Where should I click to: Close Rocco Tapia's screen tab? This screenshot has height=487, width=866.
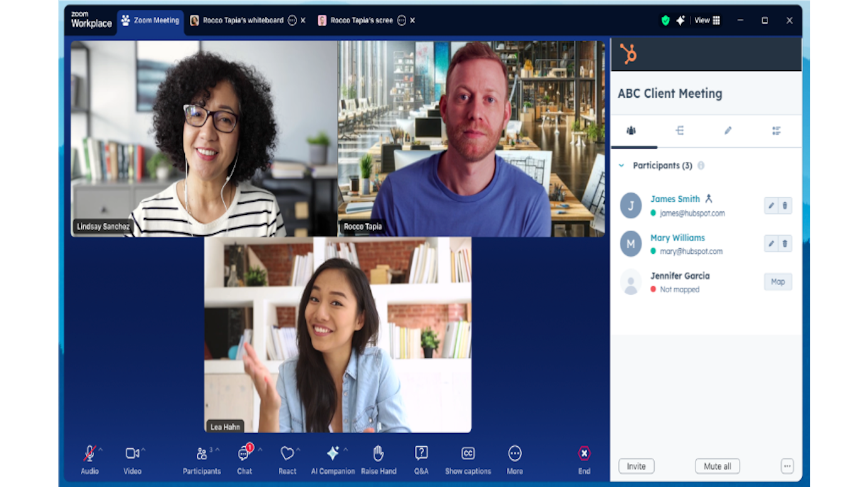(x=412, y=21)
